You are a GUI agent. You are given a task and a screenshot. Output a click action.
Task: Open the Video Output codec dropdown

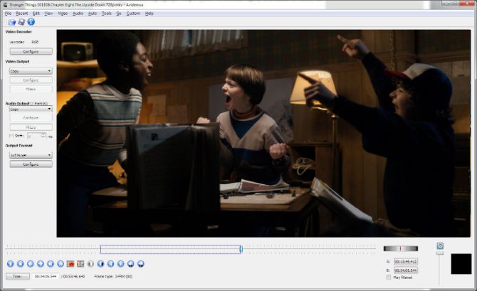point(31,71)
